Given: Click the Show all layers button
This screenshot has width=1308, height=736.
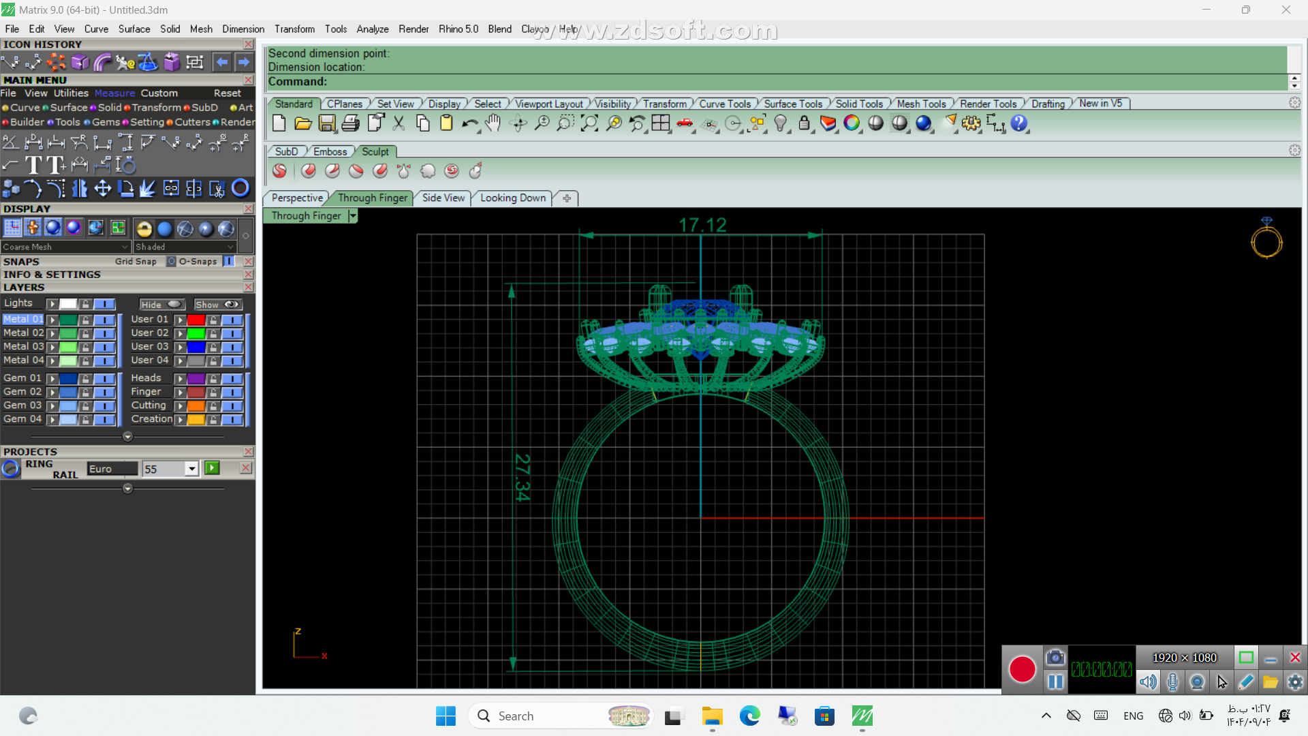Looking at the screenshot, I should (217, 305).
